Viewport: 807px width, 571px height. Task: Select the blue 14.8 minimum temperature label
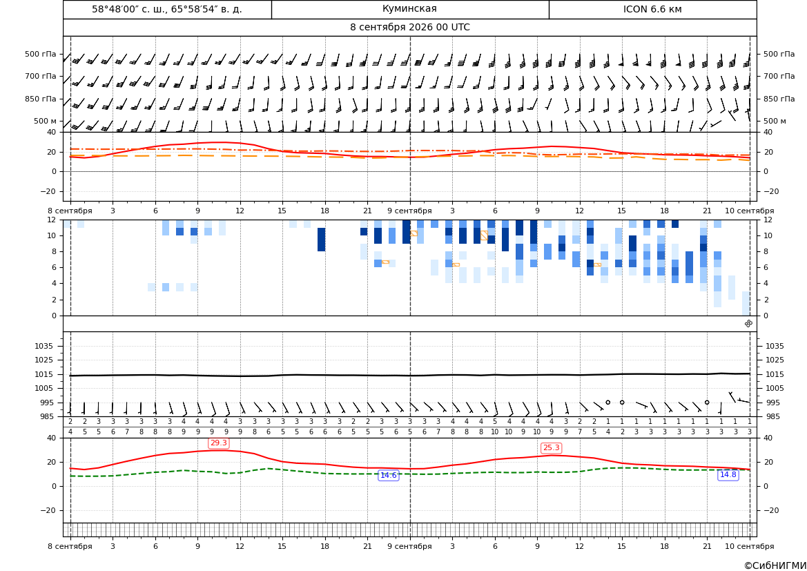(x=728, y=475)
